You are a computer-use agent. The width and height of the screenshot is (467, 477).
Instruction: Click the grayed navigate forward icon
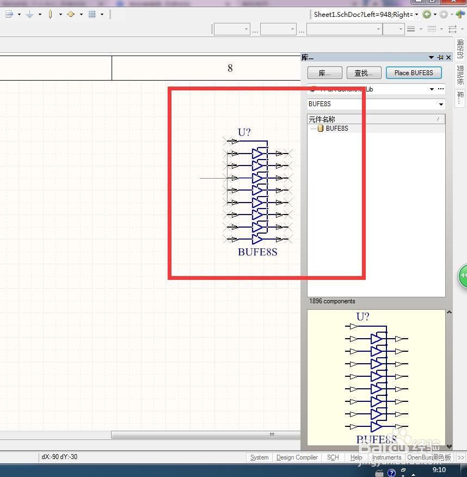pos(444,14)
